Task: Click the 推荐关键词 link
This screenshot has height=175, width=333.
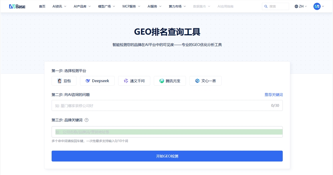Action: coord(273,95)
